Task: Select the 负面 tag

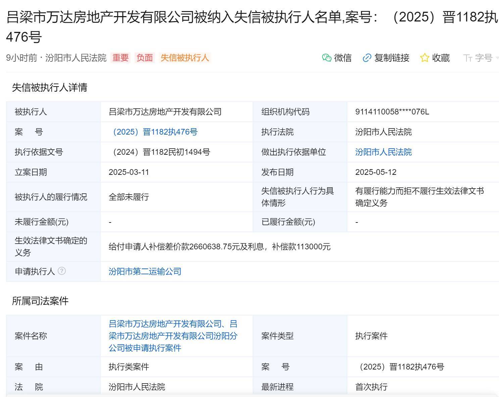Action: (145, 58)
